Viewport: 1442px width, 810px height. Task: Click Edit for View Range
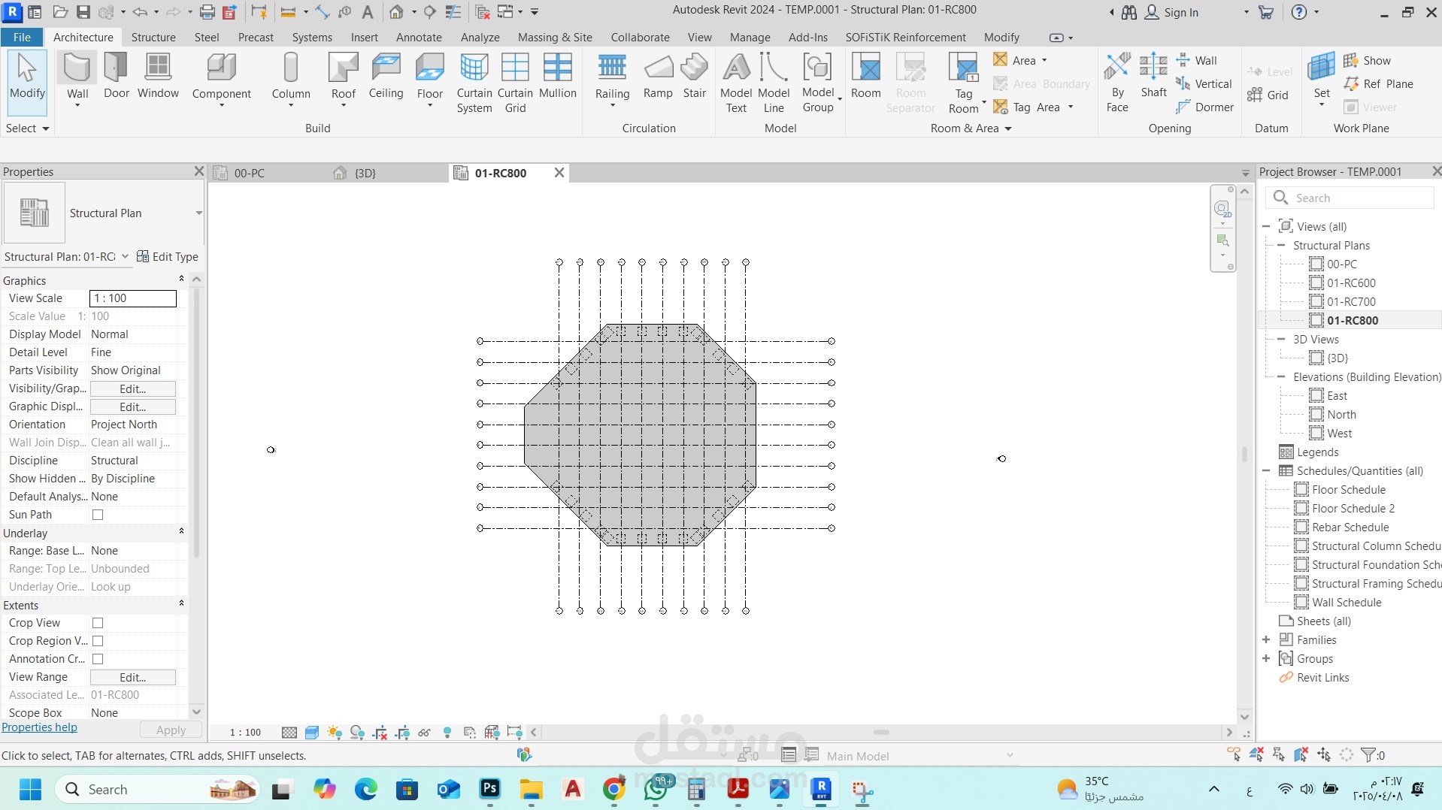pos(133,677)
